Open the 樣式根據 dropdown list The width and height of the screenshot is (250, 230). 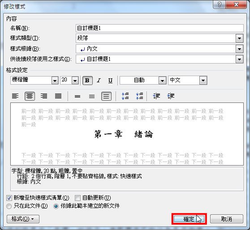click(x=239, y=49)
